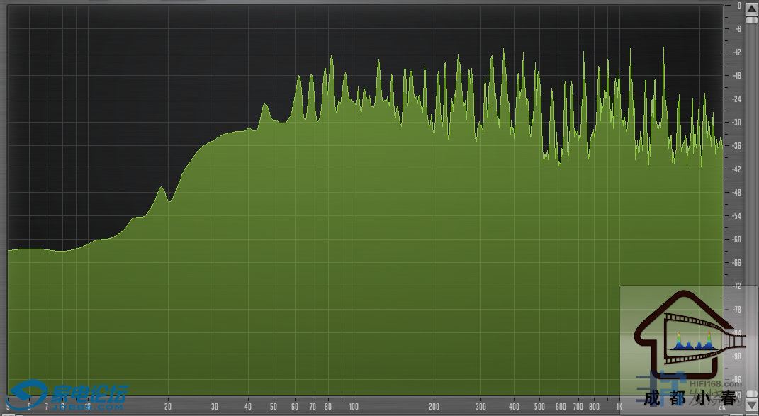
Task: Click the 100 Hz label on the frequency axis
Action: point(353,407)
